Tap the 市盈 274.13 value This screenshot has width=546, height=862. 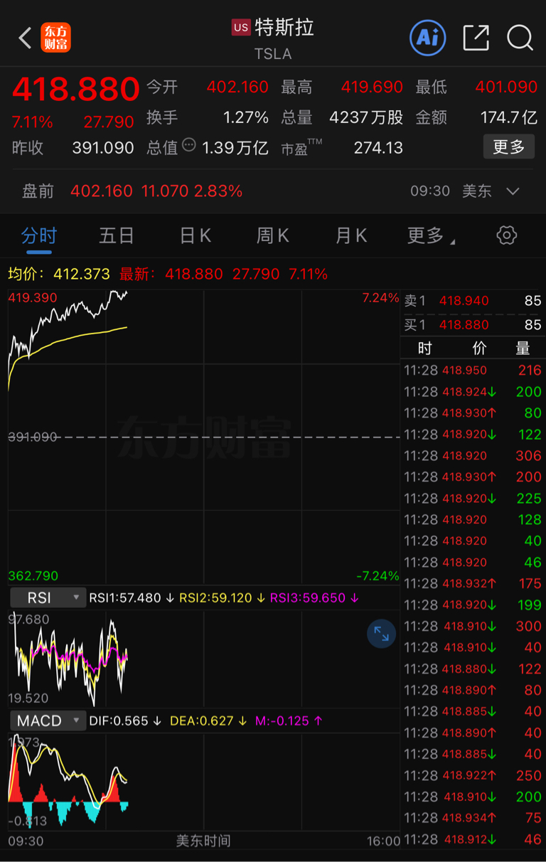tap(378, 148)
